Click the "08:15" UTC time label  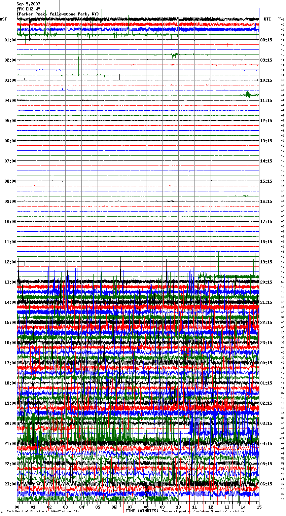tap(266, 40)
